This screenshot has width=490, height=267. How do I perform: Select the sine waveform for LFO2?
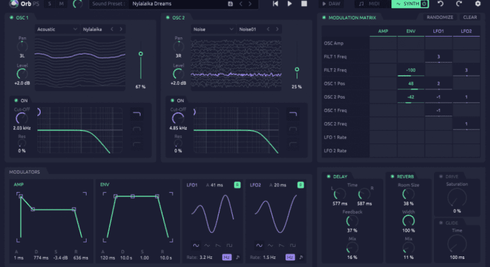258,246
